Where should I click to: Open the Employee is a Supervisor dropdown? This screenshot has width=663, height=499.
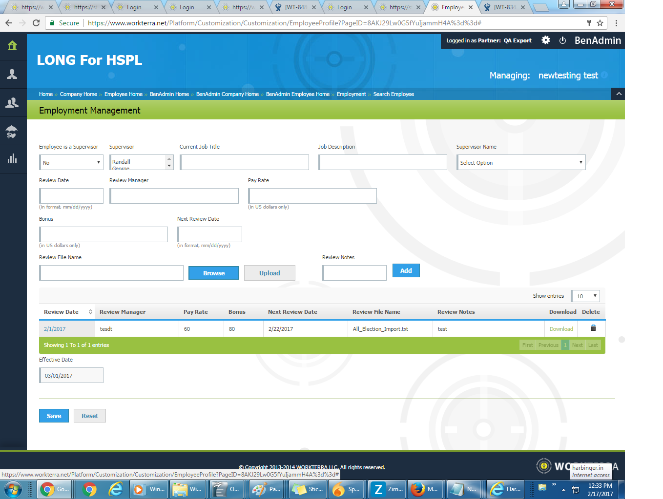[71, 163]
